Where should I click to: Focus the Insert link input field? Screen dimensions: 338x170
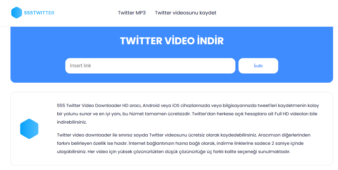(150, 66)
